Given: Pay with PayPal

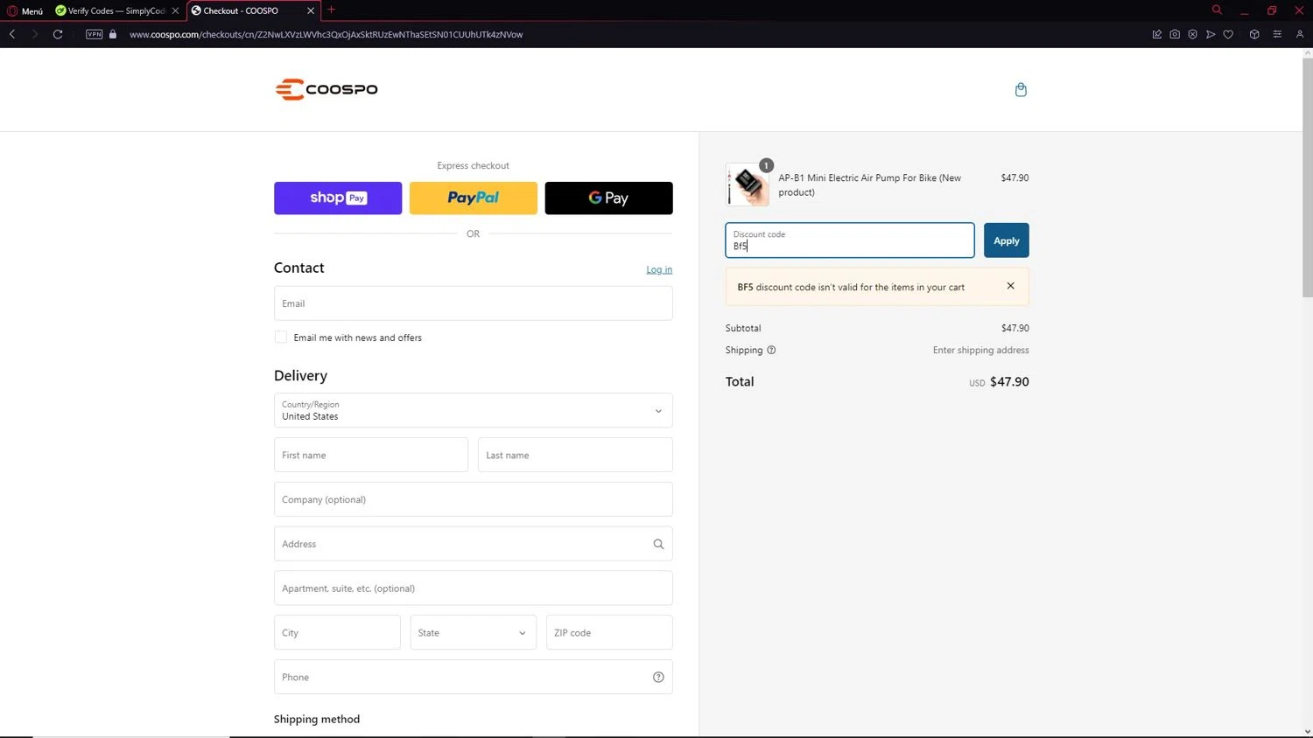Looking at the screenshot, I should click(474, 198).
